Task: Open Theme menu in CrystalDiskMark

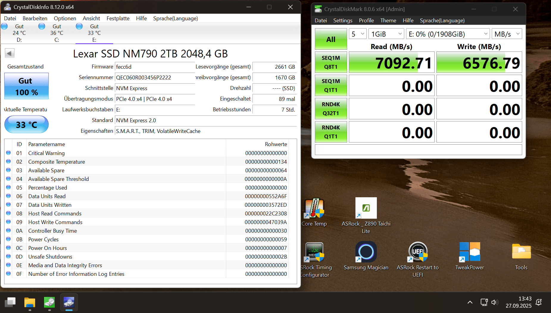Action: pyautogui.click(x=388, y=21)
